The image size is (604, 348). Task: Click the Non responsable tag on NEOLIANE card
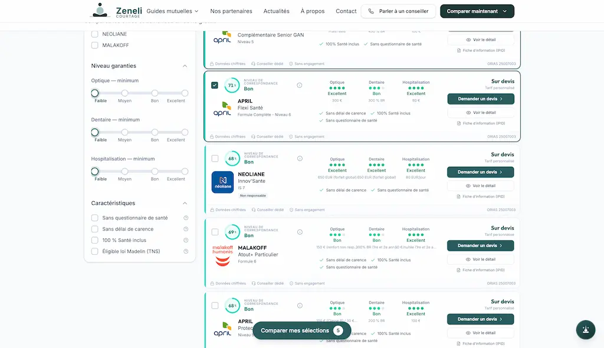pyautogui.click(x=252, y=195)
